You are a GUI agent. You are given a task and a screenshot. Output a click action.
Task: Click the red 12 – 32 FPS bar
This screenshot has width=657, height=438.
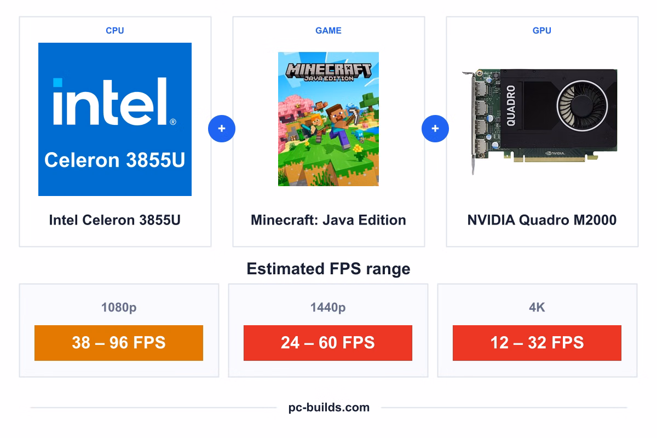pyautogui.click(x=537, y=343)
